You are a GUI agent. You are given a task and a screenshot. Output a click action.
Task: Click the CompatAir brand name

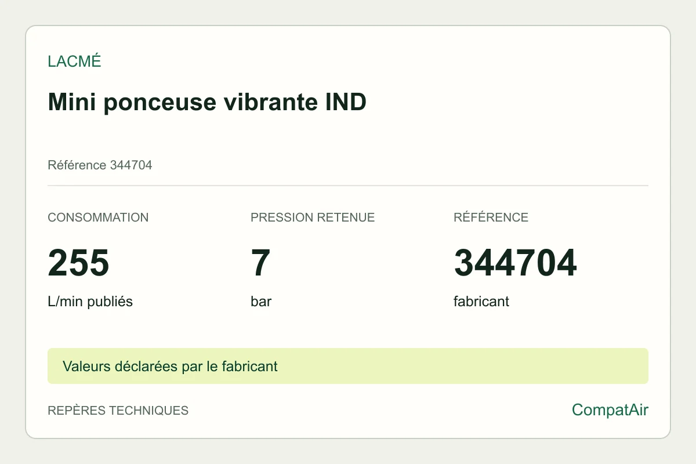coord(610,410)
